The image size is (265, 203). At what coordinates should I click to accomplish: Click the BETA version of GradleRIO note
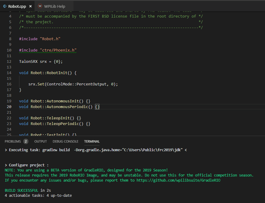pos(86,170)
